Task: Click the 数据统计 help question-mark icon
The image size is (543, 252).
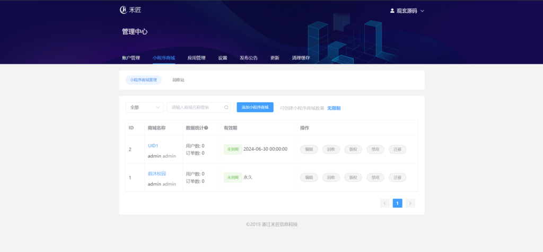Action: pyautogui.click(x=206, y=128)
